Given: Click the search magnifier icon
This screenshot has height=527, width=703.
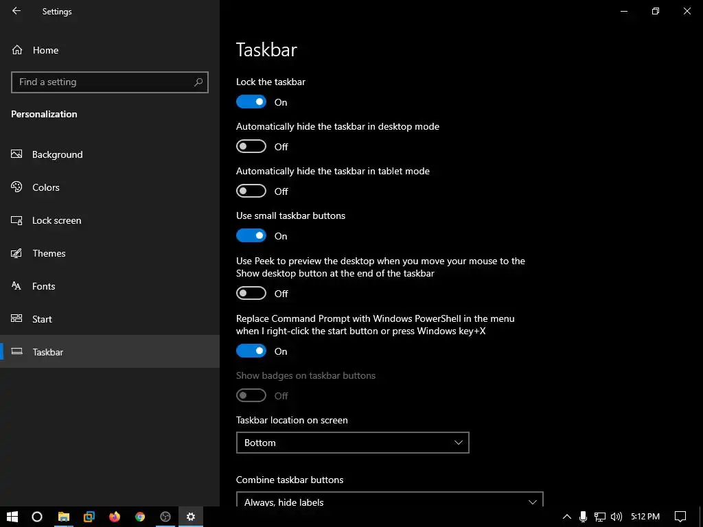Looking at the screenshot, I should pos(198,82).
